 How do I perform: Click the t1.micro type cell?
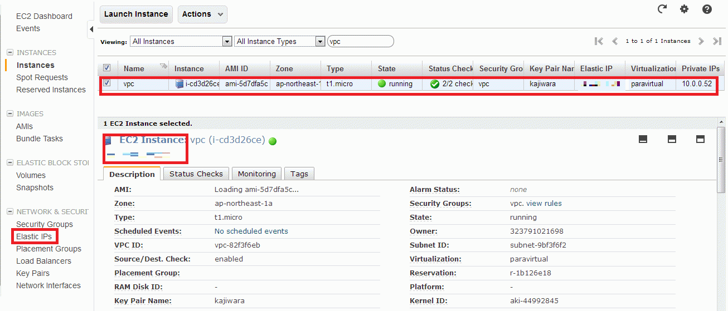[x=339, y=84]
